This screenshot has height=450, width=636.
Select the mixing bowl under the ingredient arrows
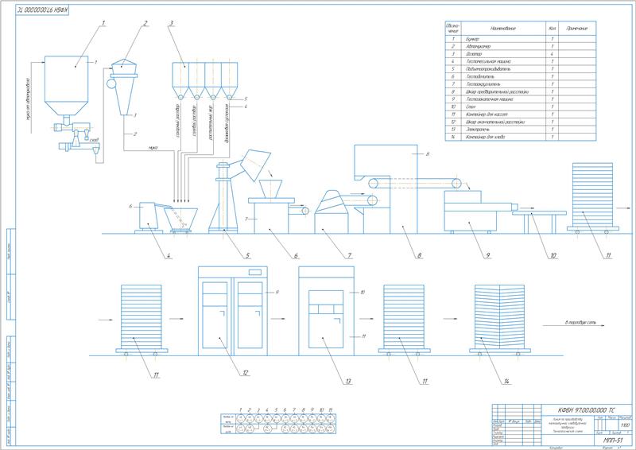coord(181,220)
